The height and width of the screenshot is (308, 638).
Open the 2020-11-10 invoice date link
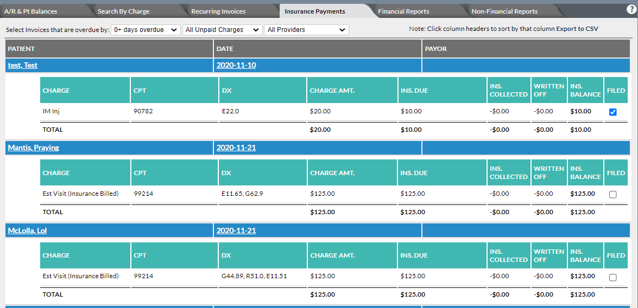coord(236,65)
